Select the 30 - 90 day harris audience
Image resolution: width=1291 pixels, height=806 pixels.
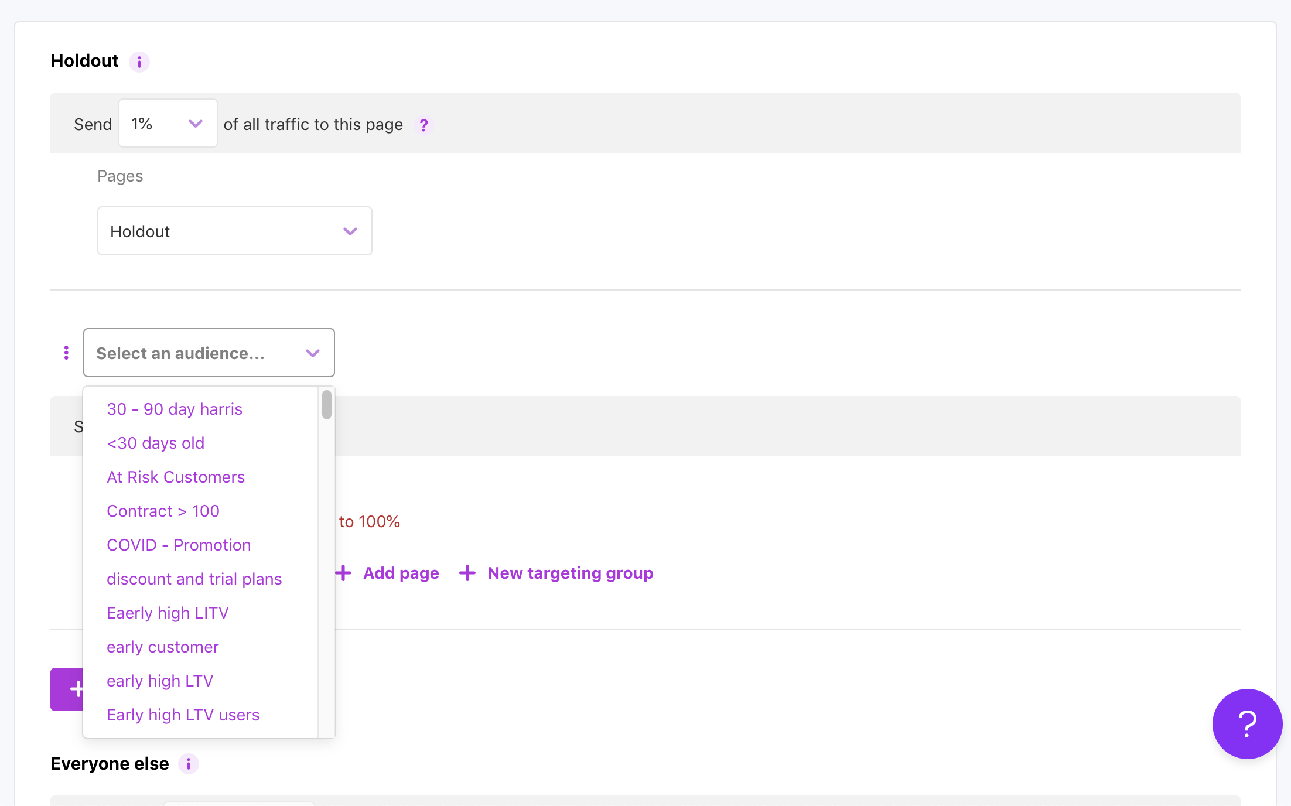pyautogui.click(x=175, y=409)
